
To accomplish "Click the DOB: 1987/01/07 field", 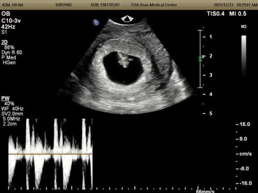I will (x=105, y=5).
